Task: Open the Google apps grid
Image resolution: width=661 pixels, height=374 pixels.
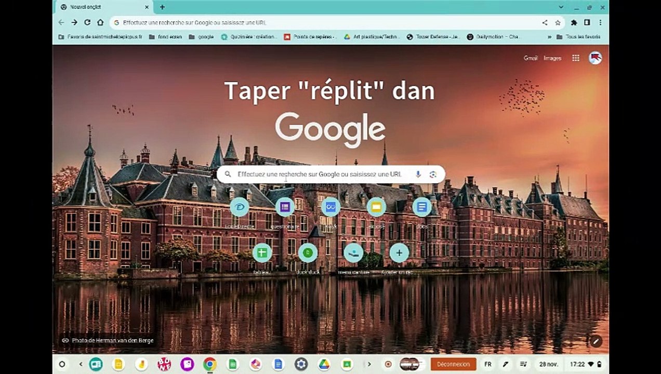Action: click(x=576, y=58)
